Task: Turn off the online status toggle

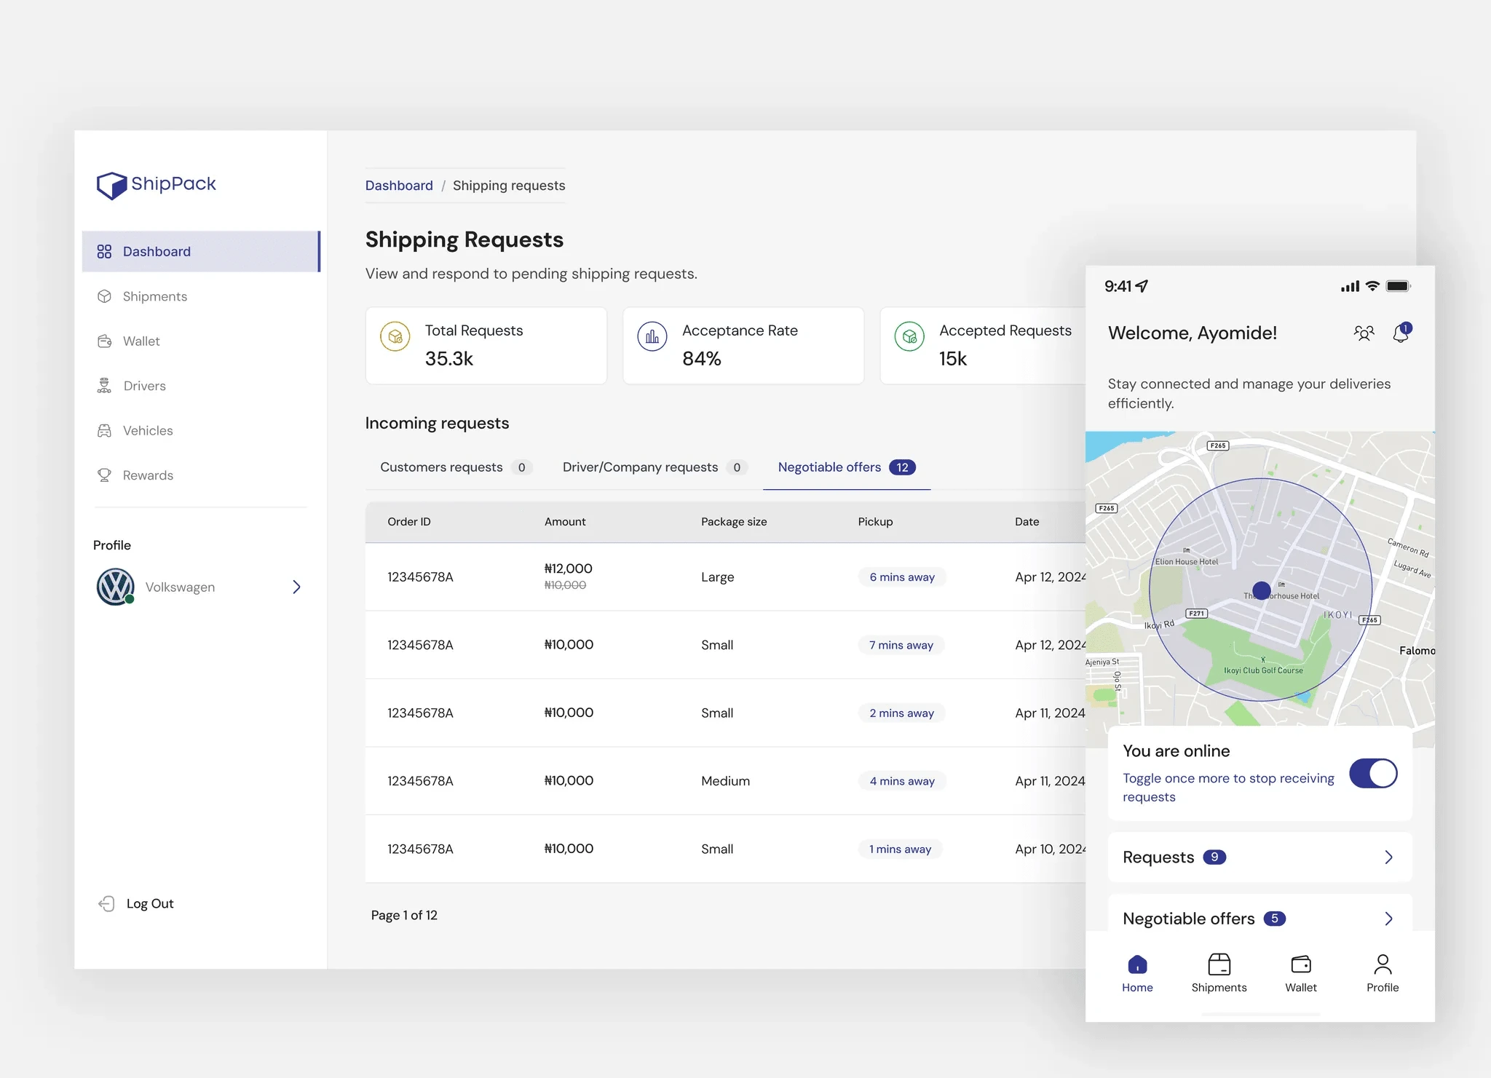Action: coord(1373,773)
